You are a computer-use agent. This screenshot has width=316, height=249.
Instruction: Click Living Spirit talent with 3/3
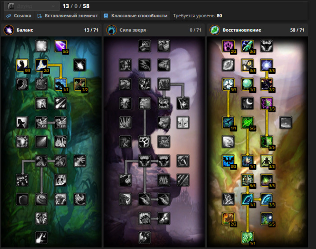pos(228,161)
